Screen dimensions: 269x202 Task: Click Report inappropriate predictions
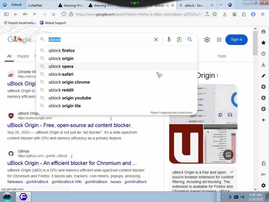pos(171,113)
